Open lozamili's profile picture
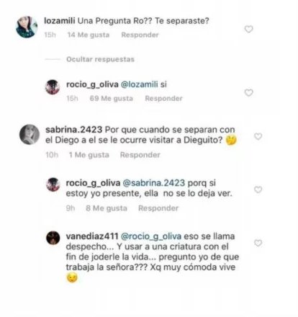This screenshot has width=298, height=317. tap(27, 27)
